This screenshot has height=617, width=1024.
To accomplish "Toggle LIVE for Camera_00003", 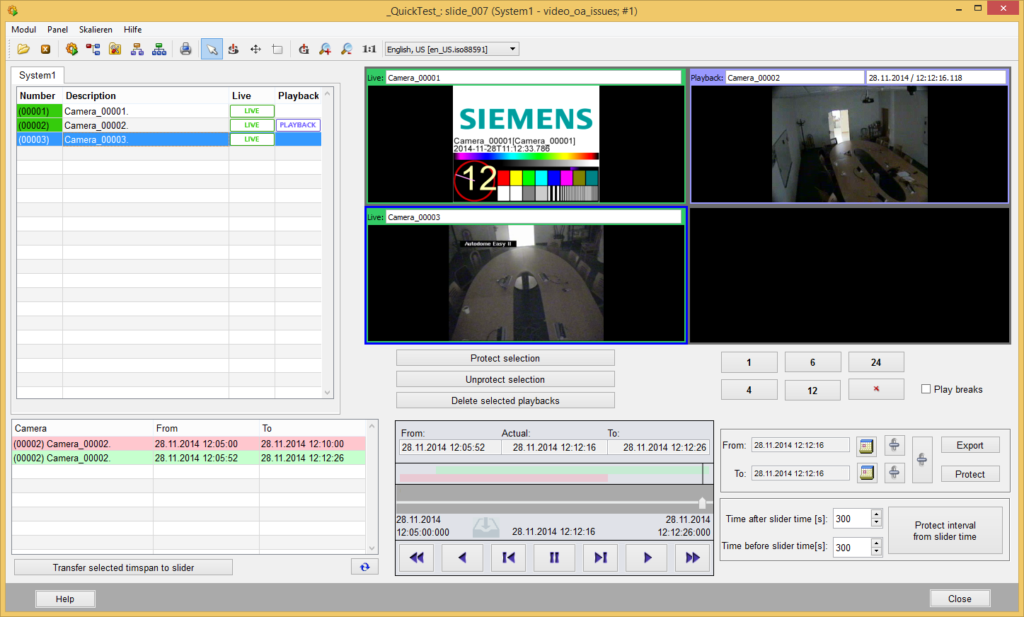I will point(252,139).
